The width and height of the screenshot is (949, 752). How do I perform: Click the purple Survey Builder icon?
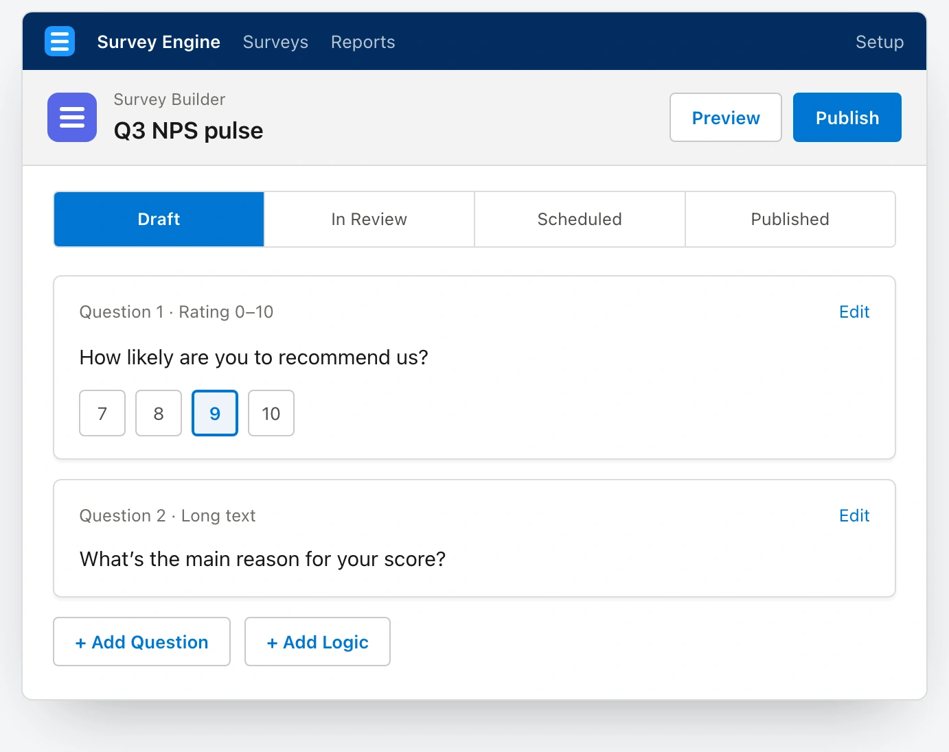pyautogui.click(x=72, y=117)
